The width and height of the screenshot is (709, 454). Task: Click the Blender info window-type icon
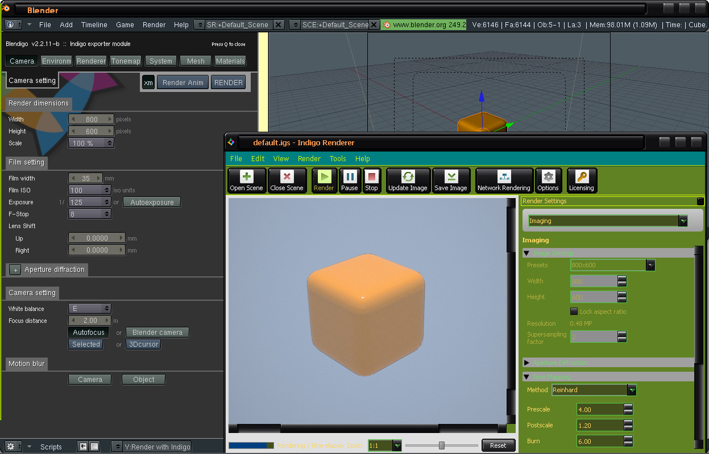click(10, 24)
